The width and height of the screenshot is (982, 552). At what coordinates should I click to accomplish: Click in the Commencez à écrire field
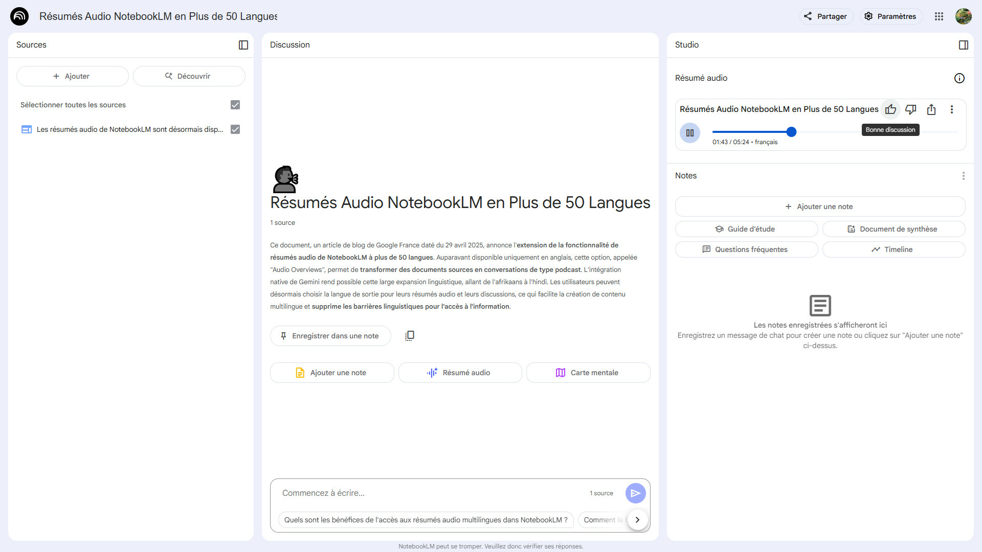point(430,493)
